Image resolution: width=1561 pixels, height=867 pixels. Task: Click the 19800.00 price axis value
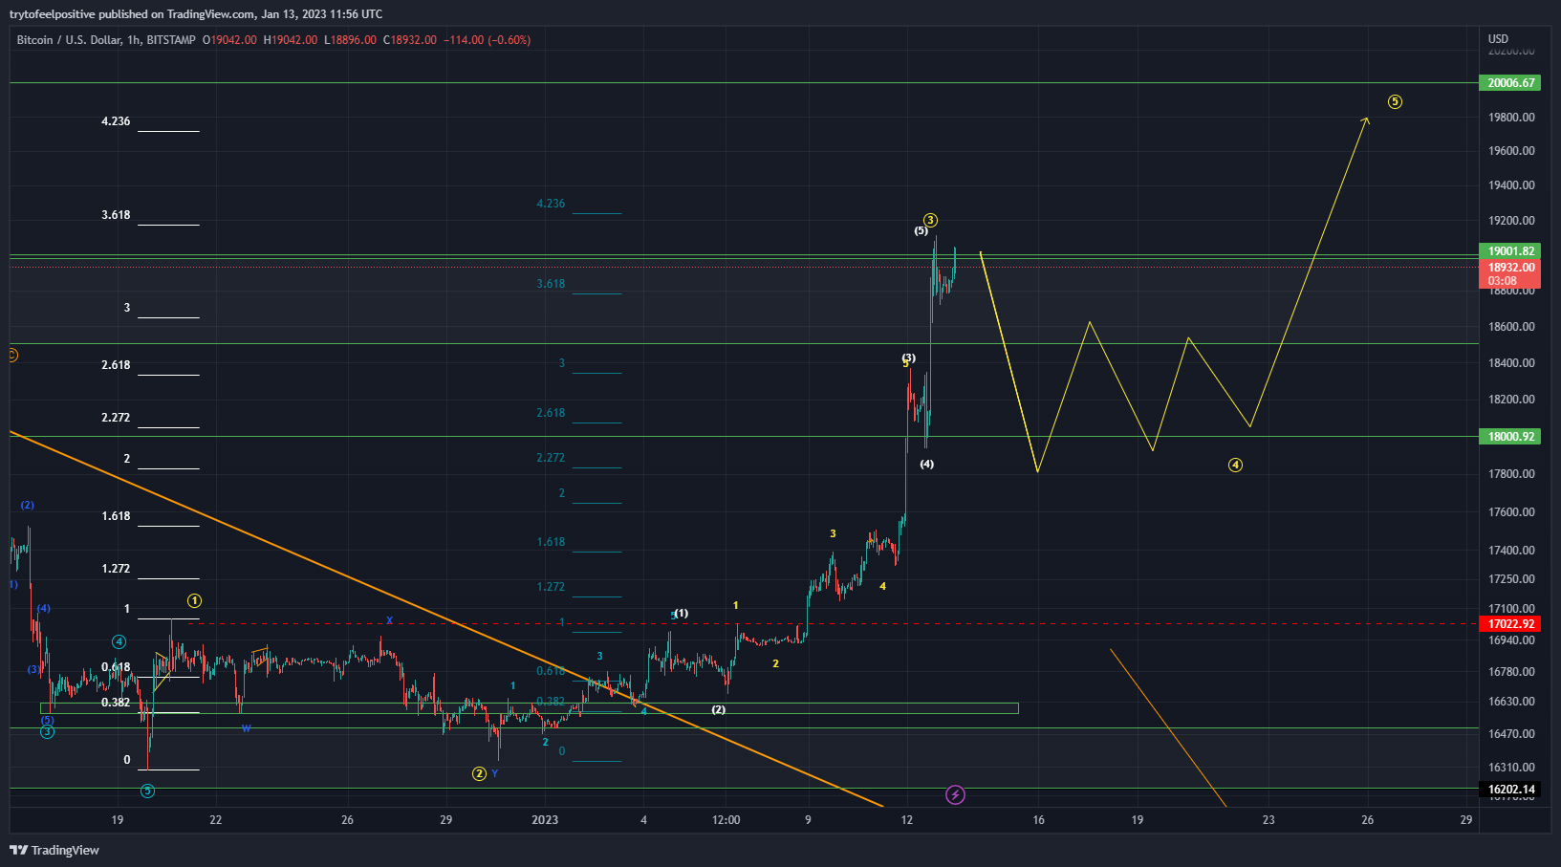coord(1511,118)
